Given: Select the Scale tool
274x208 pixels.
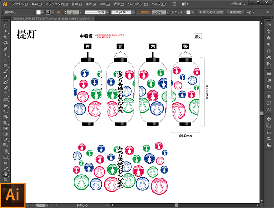Looking at the screenshot, I should click(6, 100).
